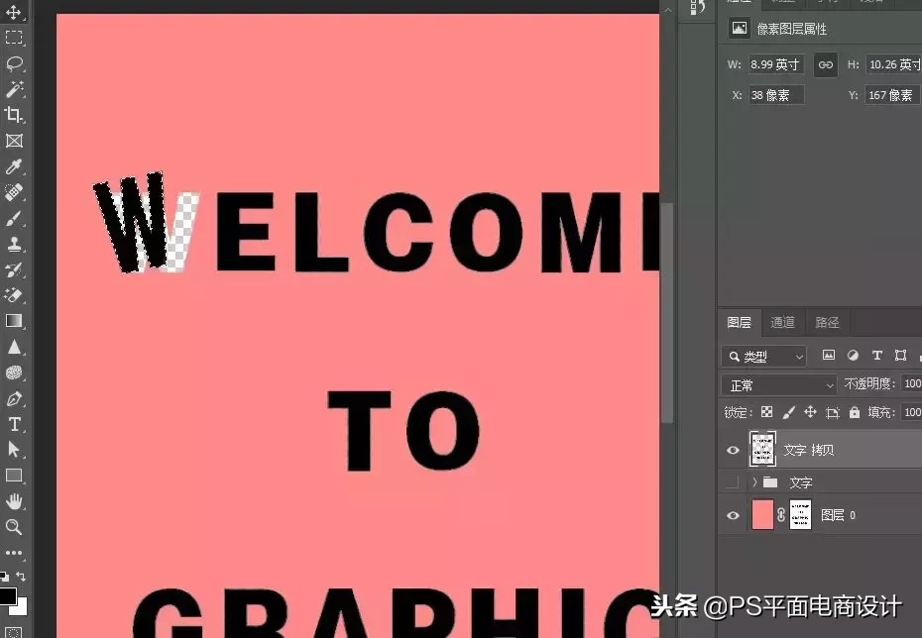Toggle the width-height link constraint
Screen dimensions: 922x638
coord(826,64)
